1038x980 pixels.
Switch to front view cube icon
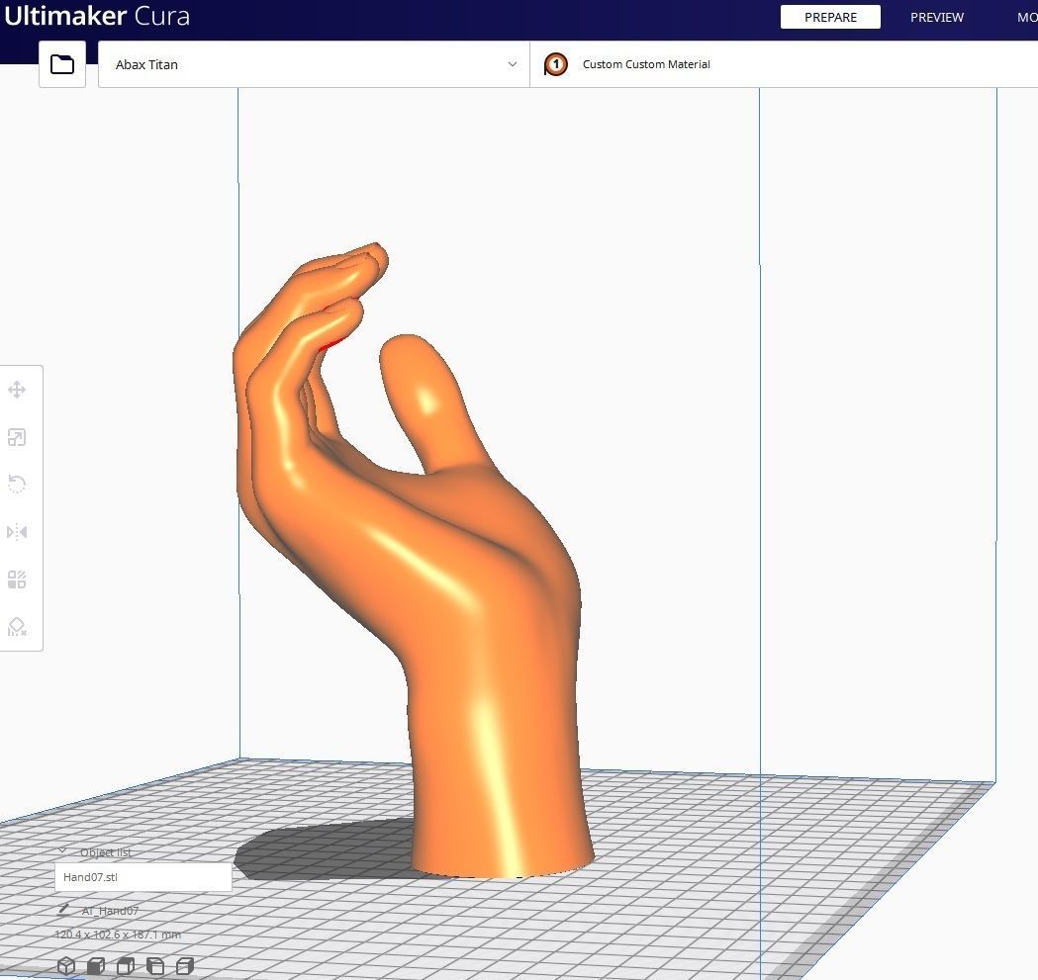click(x=96, y=966)
